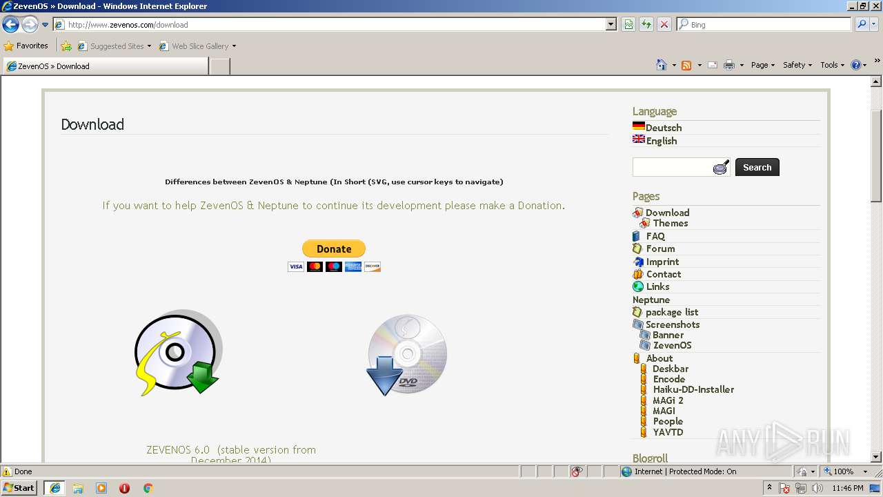This screenshot has height=497, width=883.
Task: Click the vertical scrollbar down arrow
Action: (x=876, y=456)
